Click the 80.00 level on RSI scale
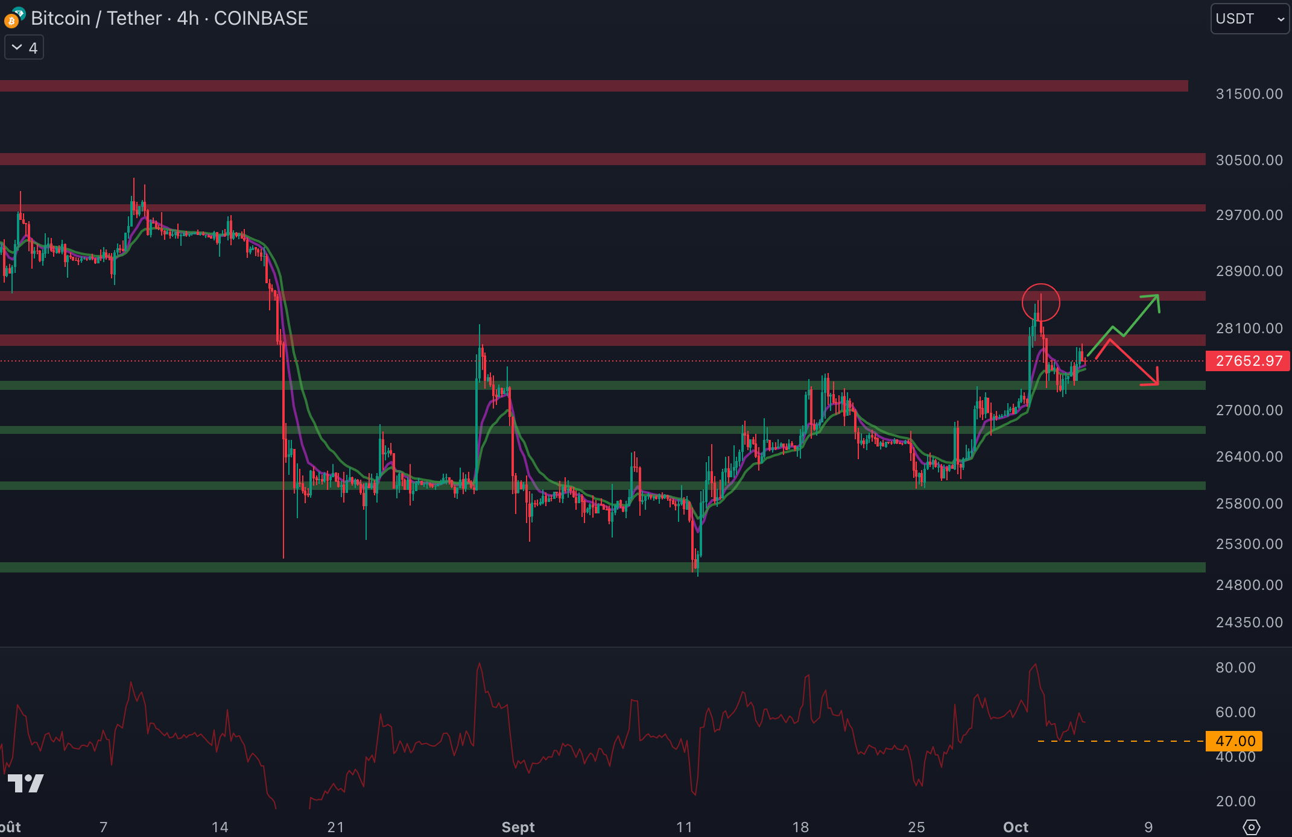This screenshot has height=837, width=1292. (x=1235, y=668)
